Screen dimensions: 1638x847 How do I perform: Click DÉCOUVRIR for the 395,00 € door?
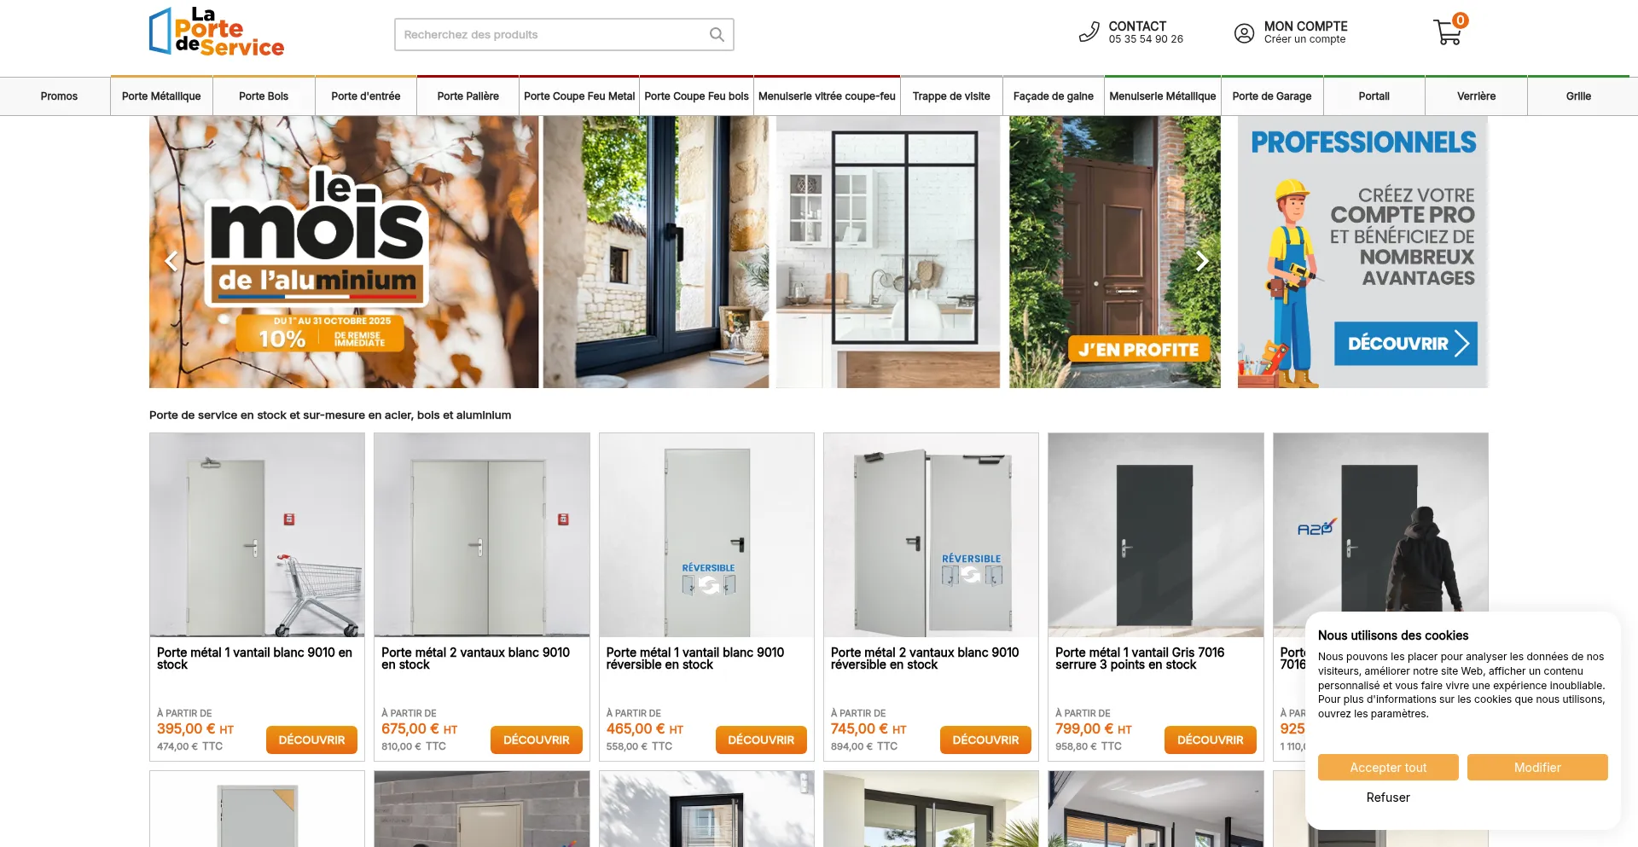click(x=311, y=740)
